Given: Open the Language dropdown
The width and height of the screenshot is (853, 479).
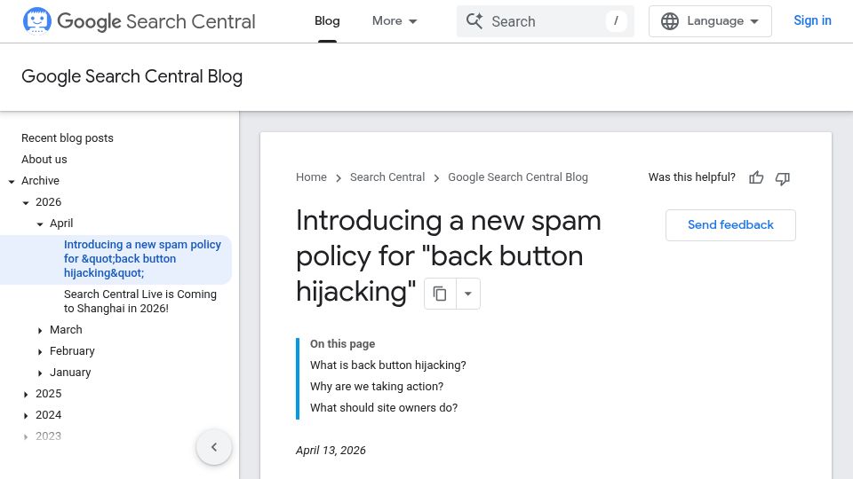Looking at the screenshot, I should coord(710,21).
